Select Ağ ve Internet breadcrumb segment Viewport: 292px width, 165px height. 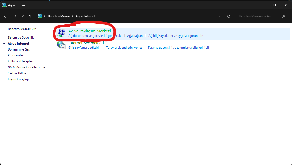[x=85, y=16]
